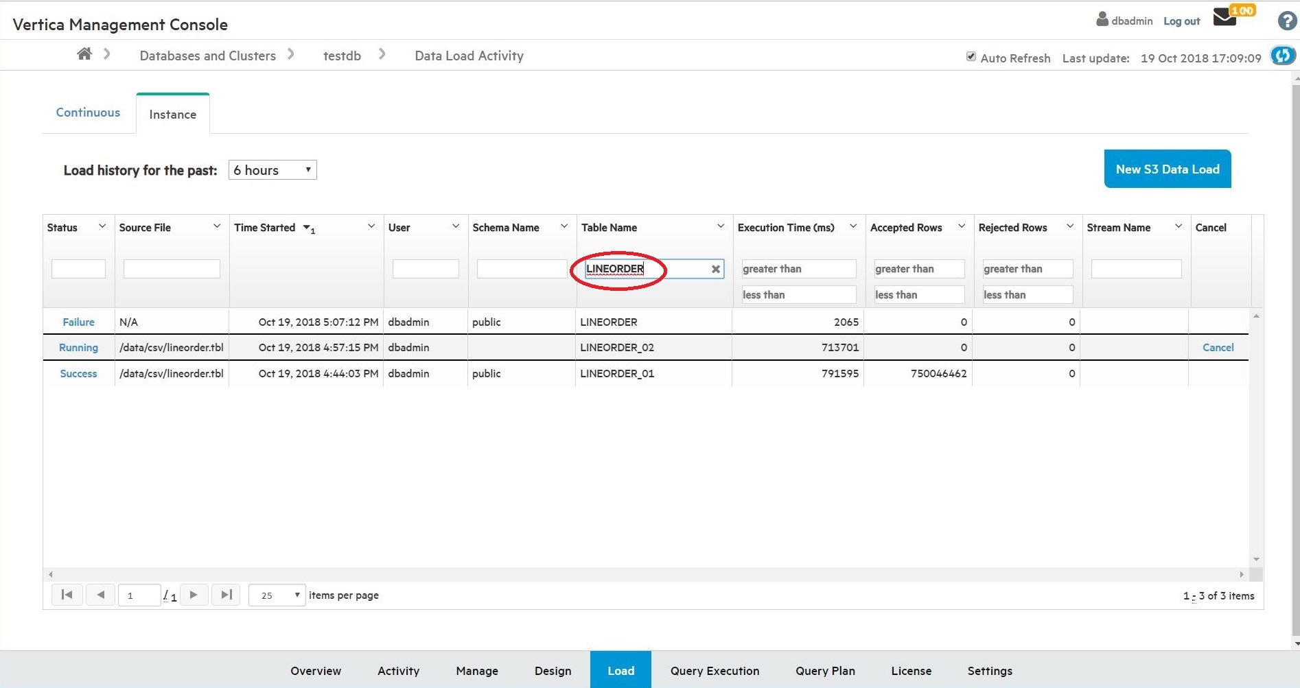Open the Execution Time column menu

853,226
